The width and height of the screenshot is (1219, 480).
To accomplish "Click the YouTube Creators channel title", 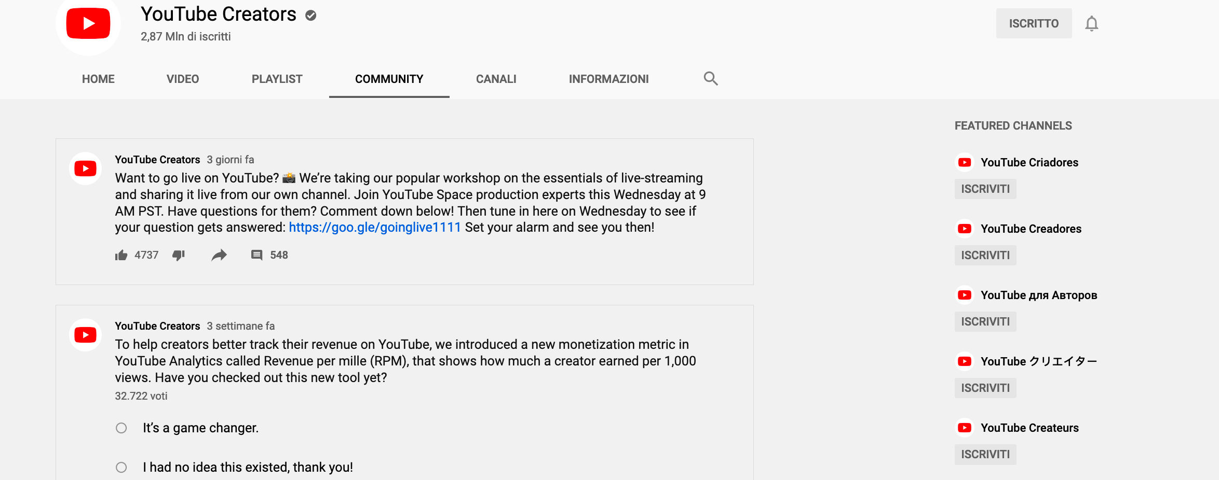I will pyautogui.click(x=219, y=15).
